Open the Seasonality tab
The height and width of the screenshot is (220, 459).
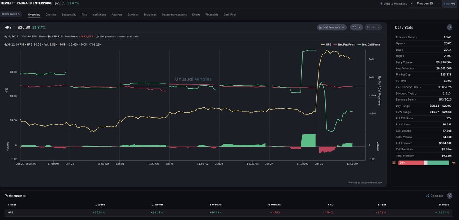point(69,15)
